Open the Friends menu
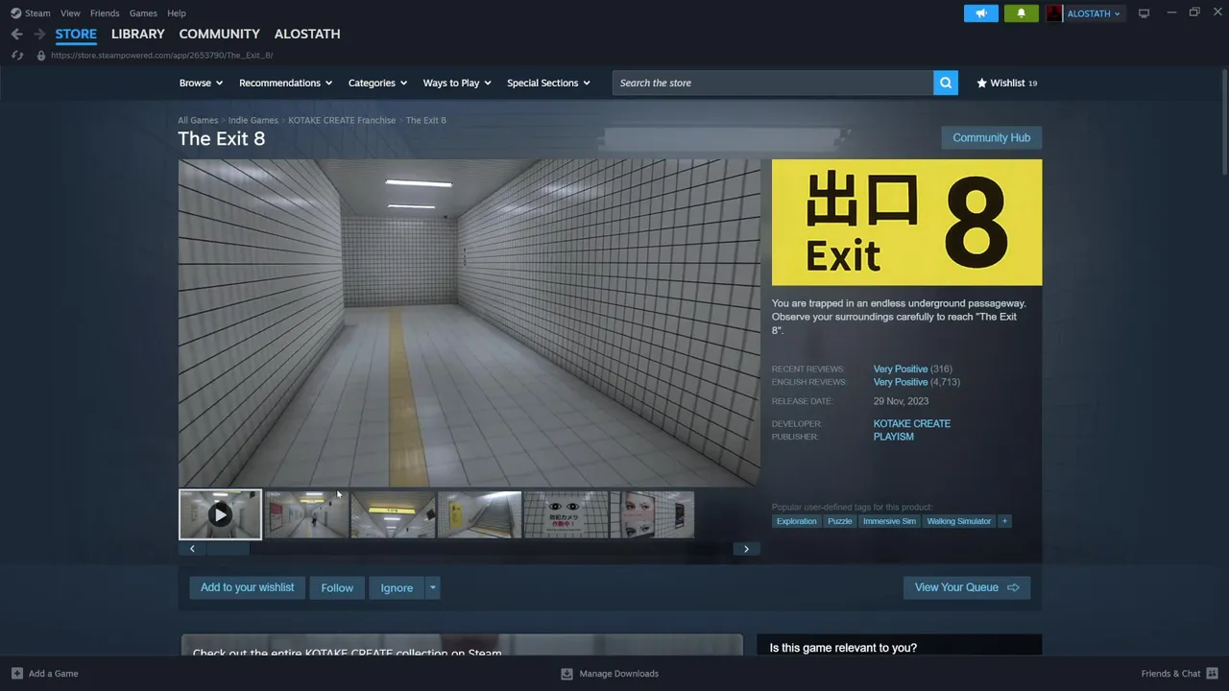Image resolution: width=1229 pixels, height=691 pixels. click(105, 13)
